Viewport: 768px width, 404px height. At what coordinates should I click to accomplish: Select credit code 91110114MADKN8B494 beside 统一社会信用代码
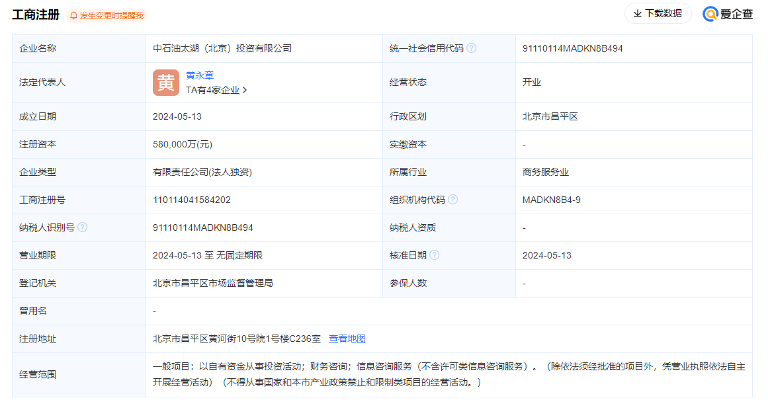tap(573, 48)
